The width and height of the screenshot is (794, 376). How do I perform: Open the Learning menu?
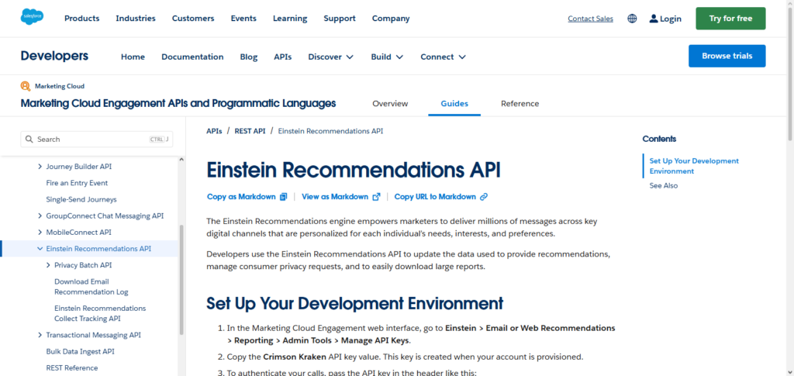[x=290, y=19]
